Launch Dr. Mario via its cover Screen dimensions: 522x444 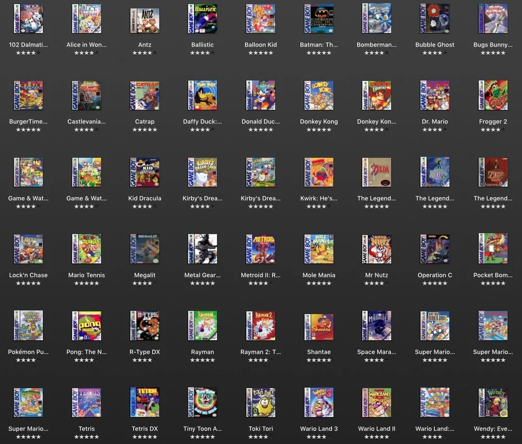434,95
